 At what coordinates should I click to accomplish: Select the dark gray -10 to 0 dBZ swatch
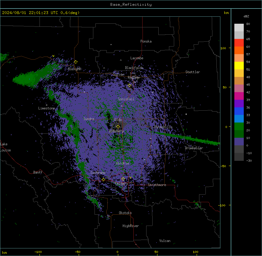pos(239,149)
